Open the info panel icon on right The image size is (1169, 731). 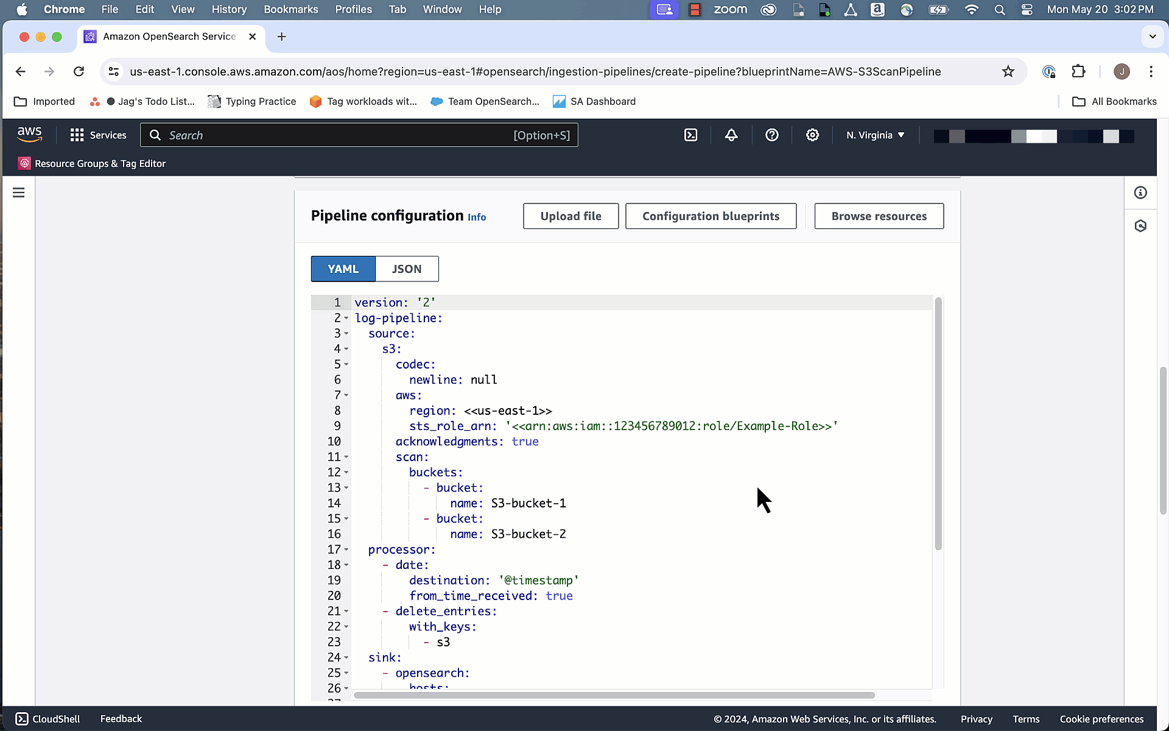[x=1140, y=193]
